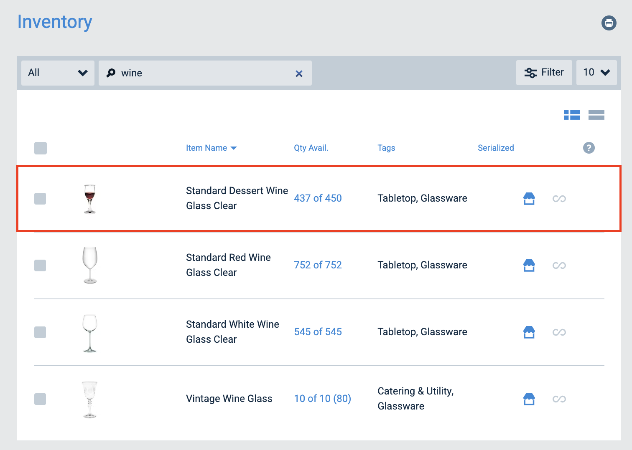Open the Filter panel
Screen dimensions: 632x450
click(x=544, y=72)
